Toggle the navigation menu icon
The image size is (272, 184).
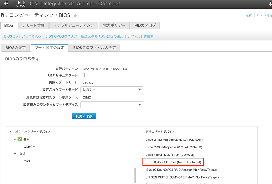click(x=6, y=4)
